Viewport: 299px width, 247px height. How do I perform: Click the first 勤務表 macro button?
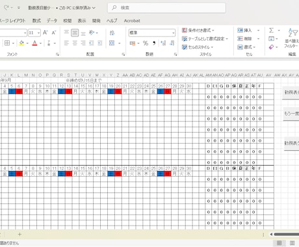291,92
